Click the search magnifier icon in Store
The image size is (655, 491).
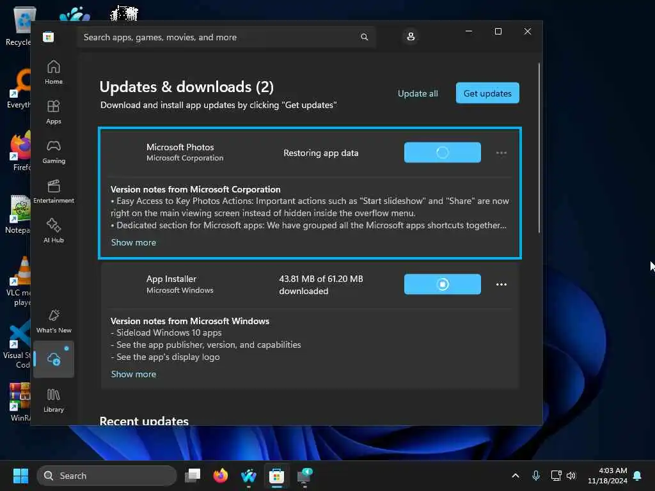point(364,37)
